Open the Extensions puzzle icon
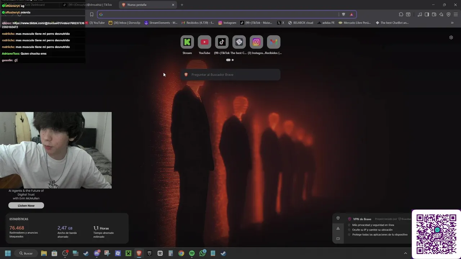461x259 pixels. click(401, 14)
